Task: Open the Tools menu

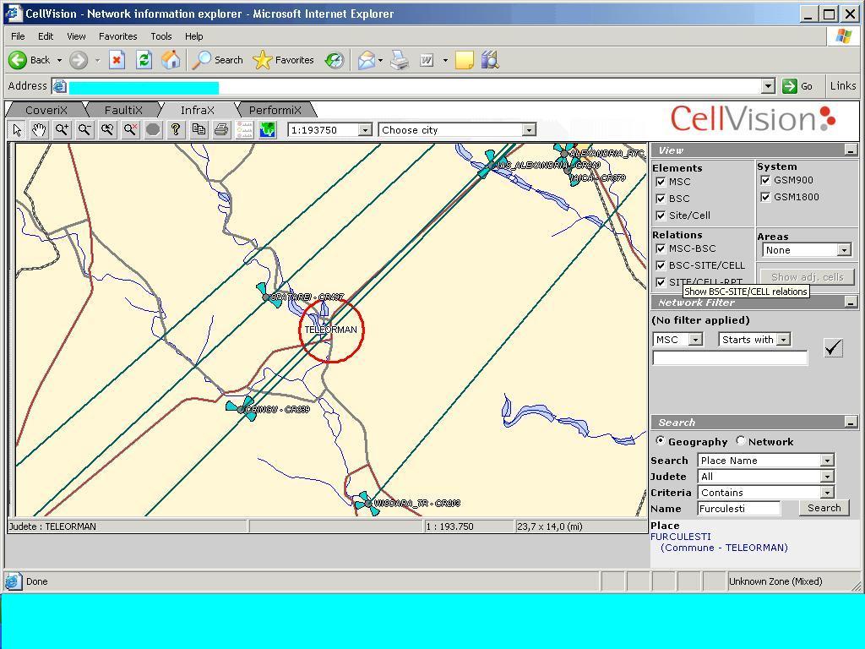Action: click(161, 36)
